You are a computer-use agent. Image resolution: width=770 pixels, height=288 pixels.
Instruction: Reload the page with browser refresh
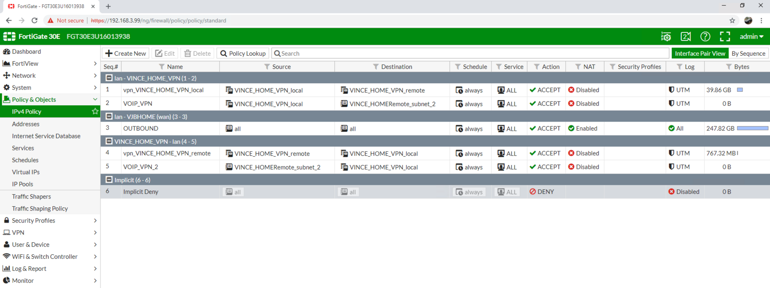coord(35,21)
